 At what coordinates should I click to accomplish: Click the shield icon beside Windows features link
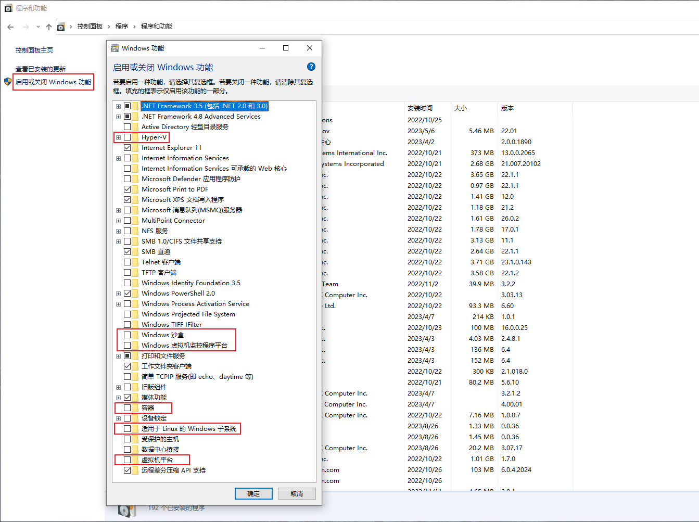tap(8, 82)
